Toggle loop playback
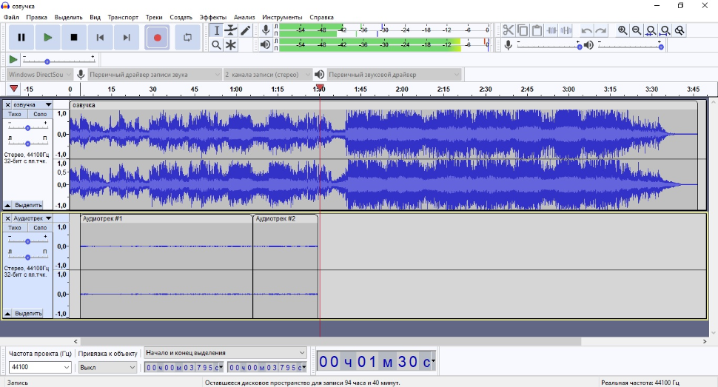Viewport: 718px width, 387px height. [x=188, y=38]
